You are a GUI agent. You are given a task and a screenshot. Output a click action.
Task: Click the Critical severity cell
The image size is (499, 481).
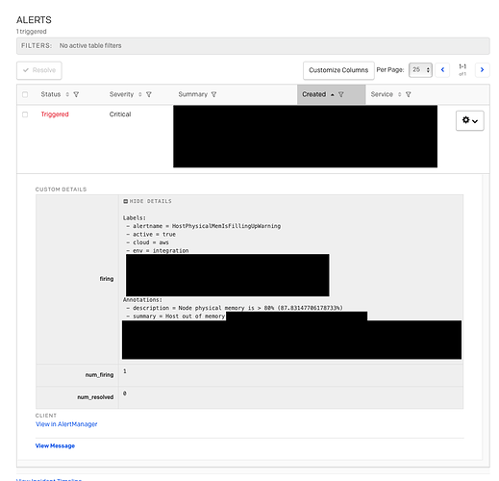[120, 114]
